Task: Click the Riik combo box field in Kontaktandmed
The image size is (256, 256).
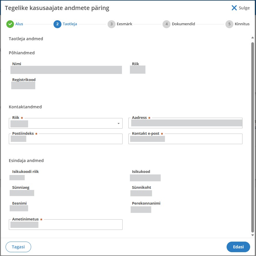Action: 66,123
